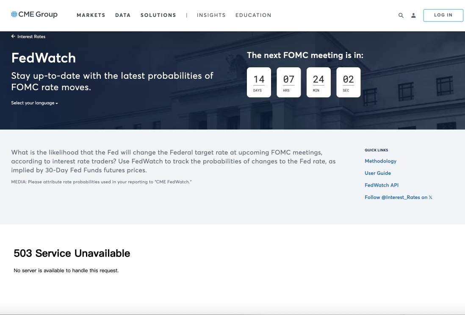Click the HRS countdown tile
The height and width of the screenshot is (315, 465).
tap(289, 82)
